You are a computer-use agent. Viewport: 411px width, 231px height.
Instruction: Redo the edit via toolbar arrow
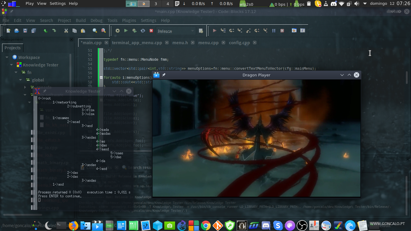coord(54,31)
